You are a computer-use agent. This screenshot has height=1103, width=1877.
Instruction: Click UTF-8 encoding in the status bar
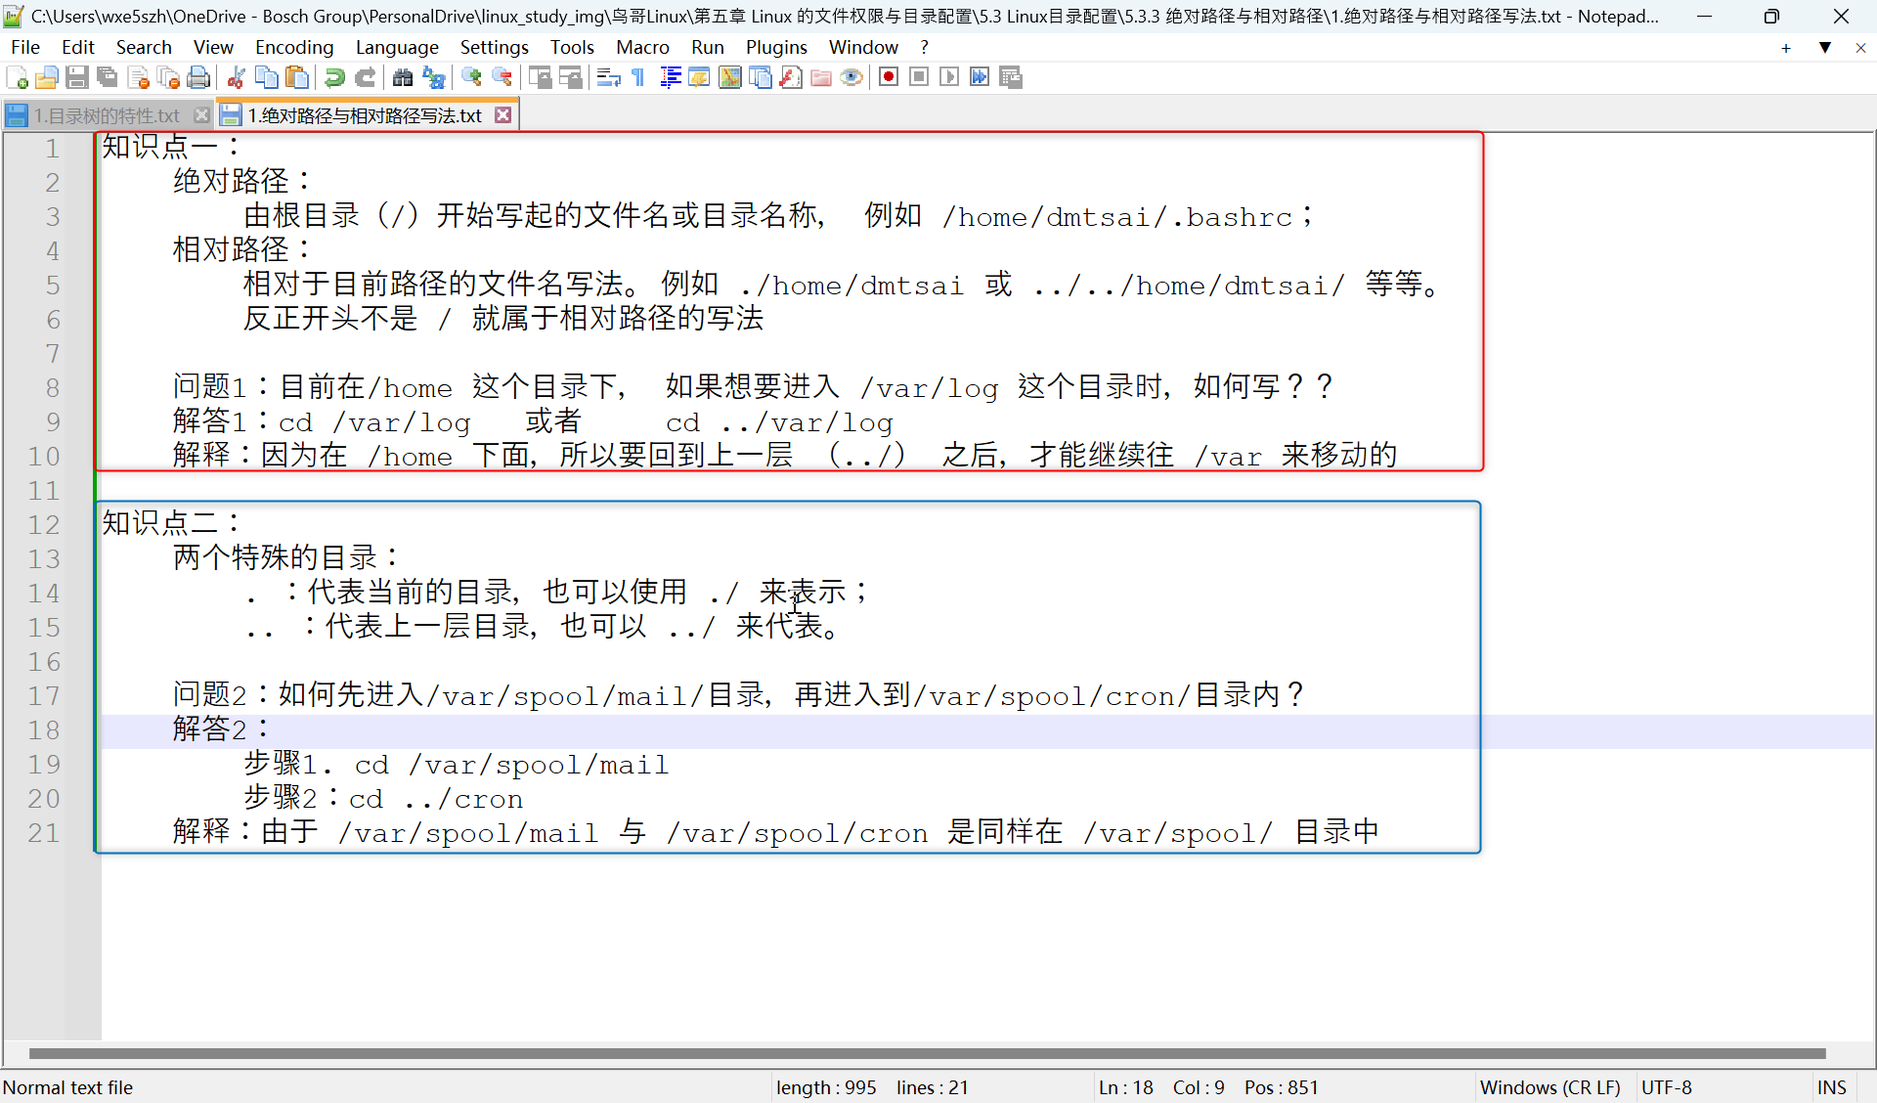(1666, 1087)
